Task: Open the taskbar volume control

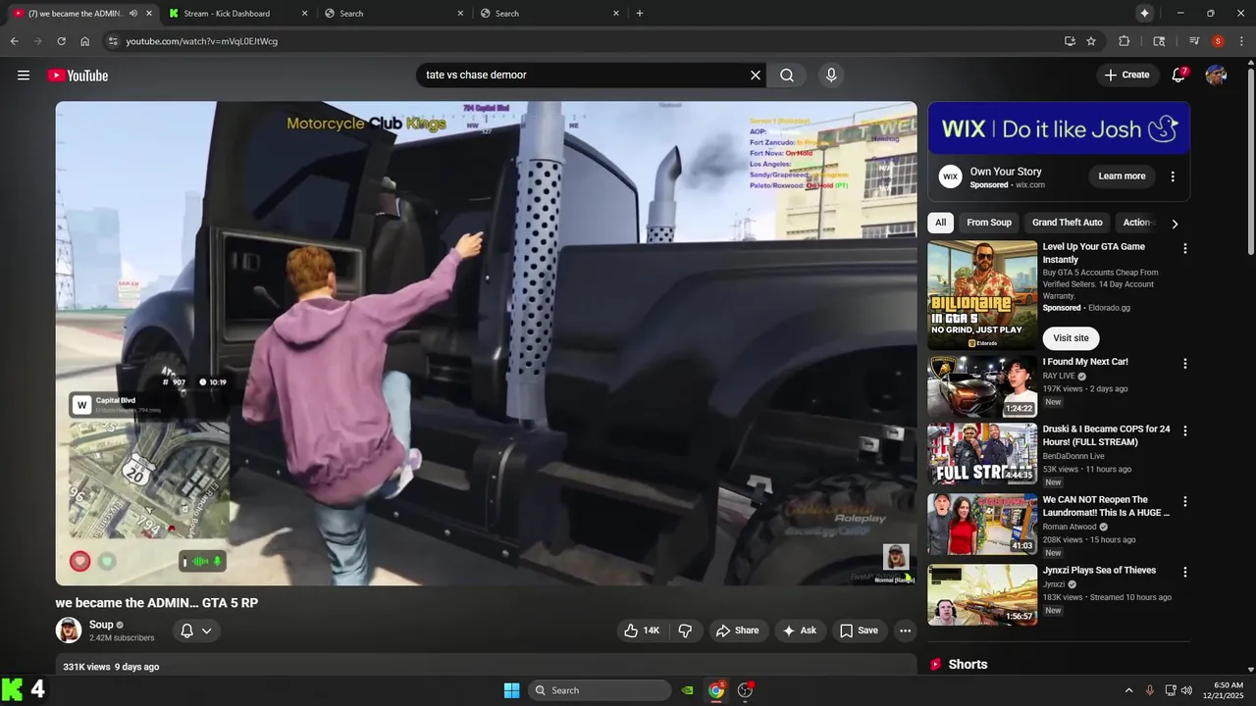Action: pos(1186,690)
